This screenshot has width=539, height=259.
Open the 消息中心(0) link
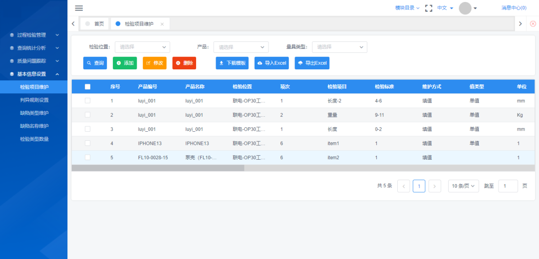514,8
